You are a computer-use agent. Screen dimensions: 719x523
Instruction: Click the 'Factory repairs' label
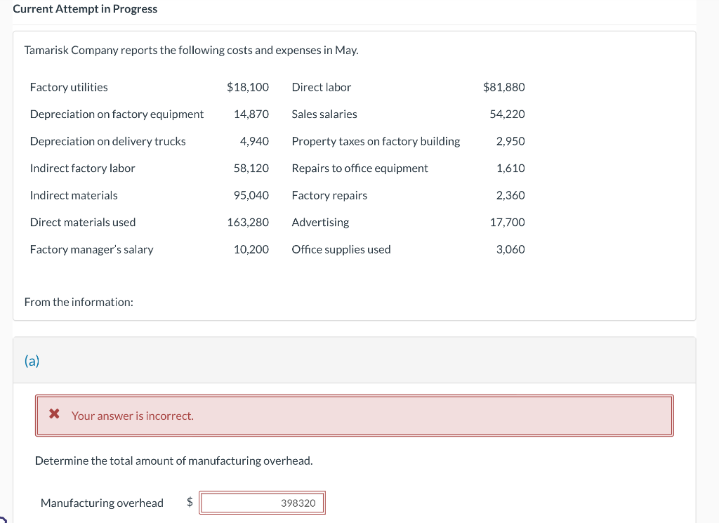point(330,195)
